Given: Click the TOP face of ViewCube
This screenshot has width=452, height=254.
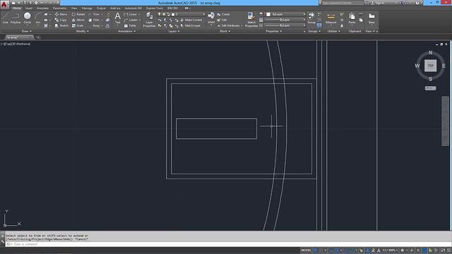Looking at the screenshot, I should point(430,66).
